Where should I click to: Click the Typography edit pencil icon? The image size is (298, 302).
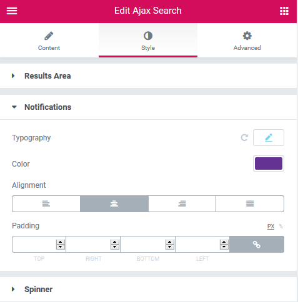[x=269, y=137]
